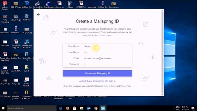
Task: Select the DSC_0760.jpg desktop file
Action: click(16, 5)
